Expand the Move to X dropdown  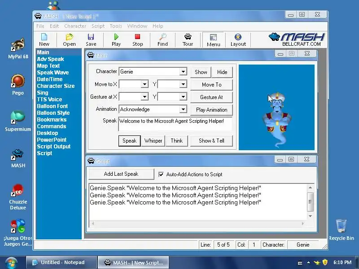click(x=144, y=84)
